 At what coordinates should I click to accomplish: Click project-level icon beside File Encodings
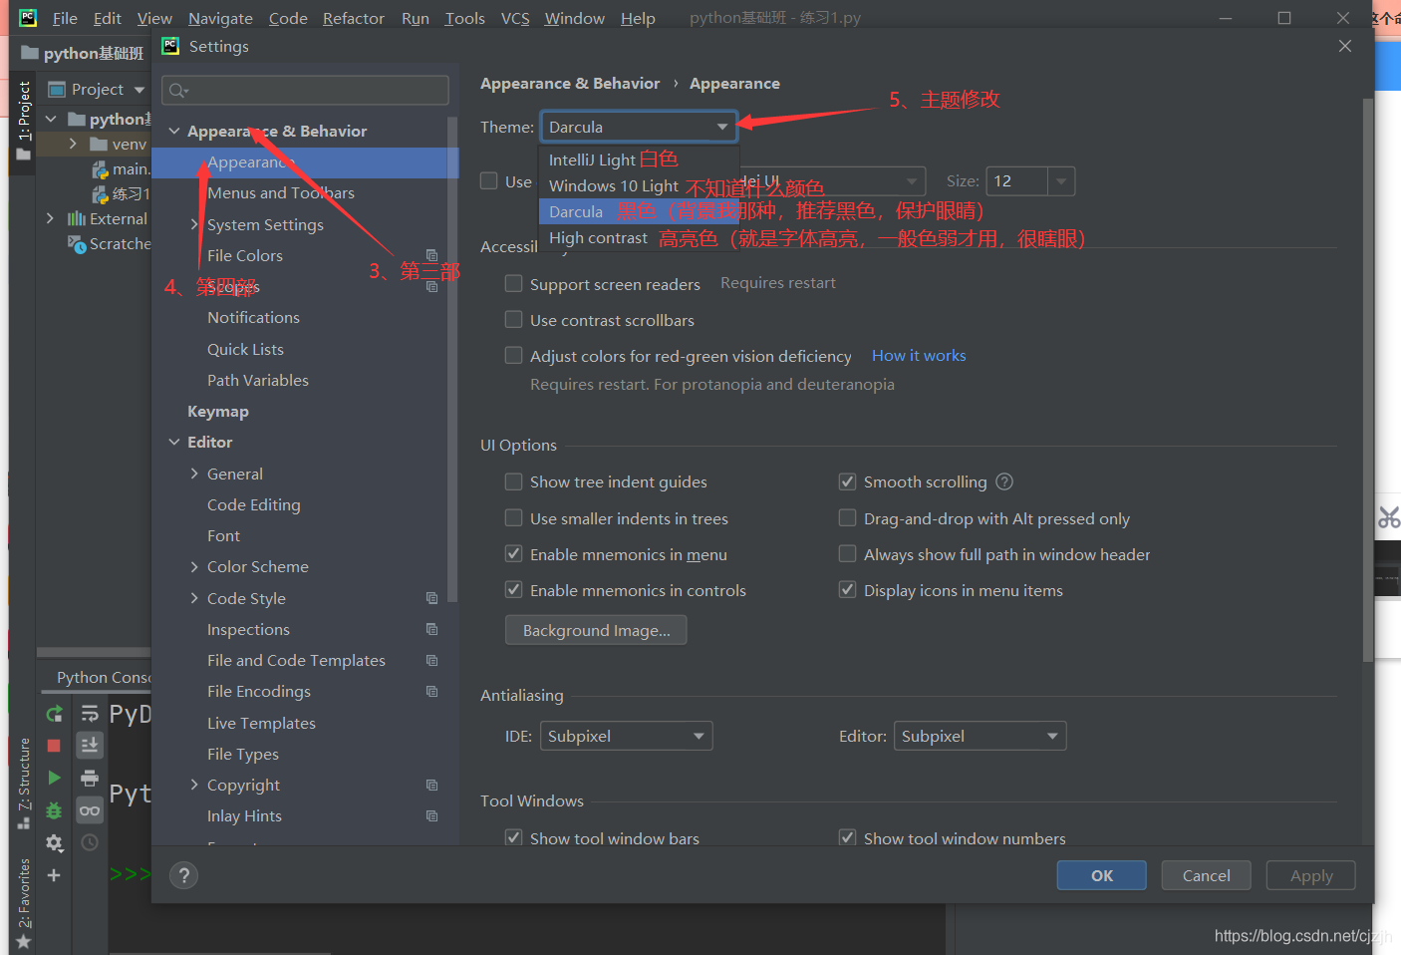[431, 691]
